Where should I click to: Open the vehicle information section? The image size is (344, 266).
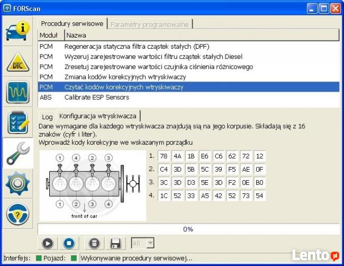(x=18, y=31)
